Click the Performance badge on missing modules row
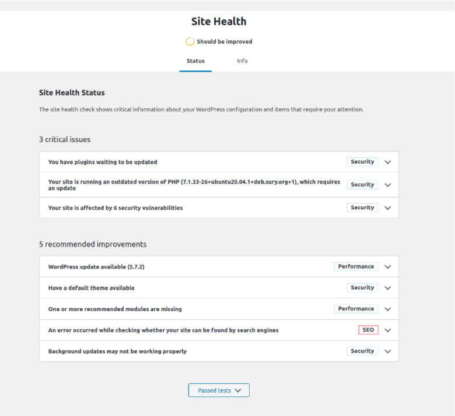This screenshot has height=416, width=455. [x=356, y=309]
